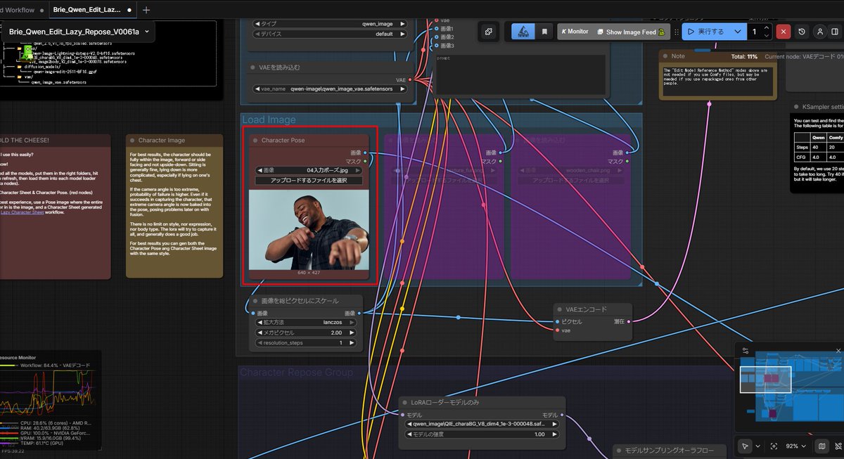Open 拡大方法 combo showing lanczos
844x459 pixels.
(307, 322)
